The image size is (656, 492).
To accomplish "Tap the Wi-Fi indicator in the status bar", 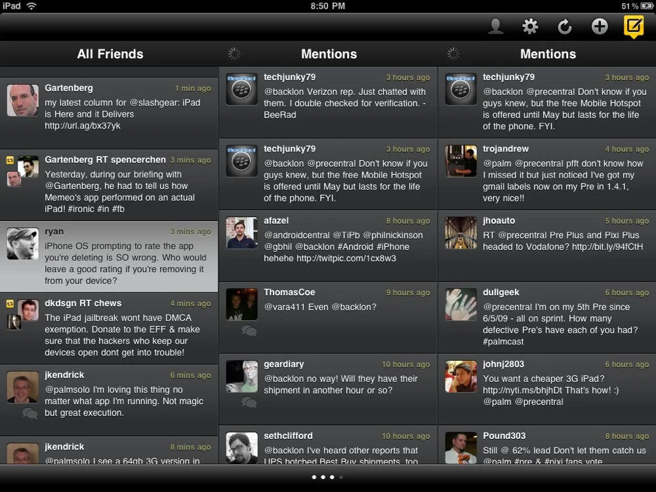I will [x=31, y=6].
